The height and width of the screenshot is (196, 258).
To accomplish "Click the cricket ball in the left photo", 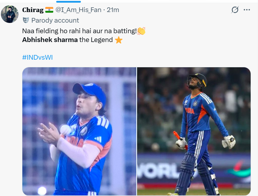I will click(65, 130).
